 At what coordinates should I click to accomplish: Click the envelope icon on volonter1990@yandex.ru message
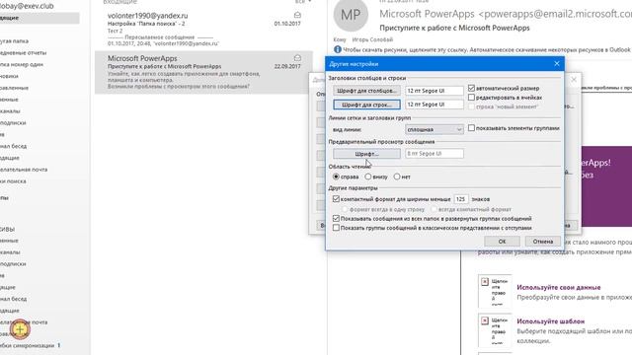coord(297,15)
